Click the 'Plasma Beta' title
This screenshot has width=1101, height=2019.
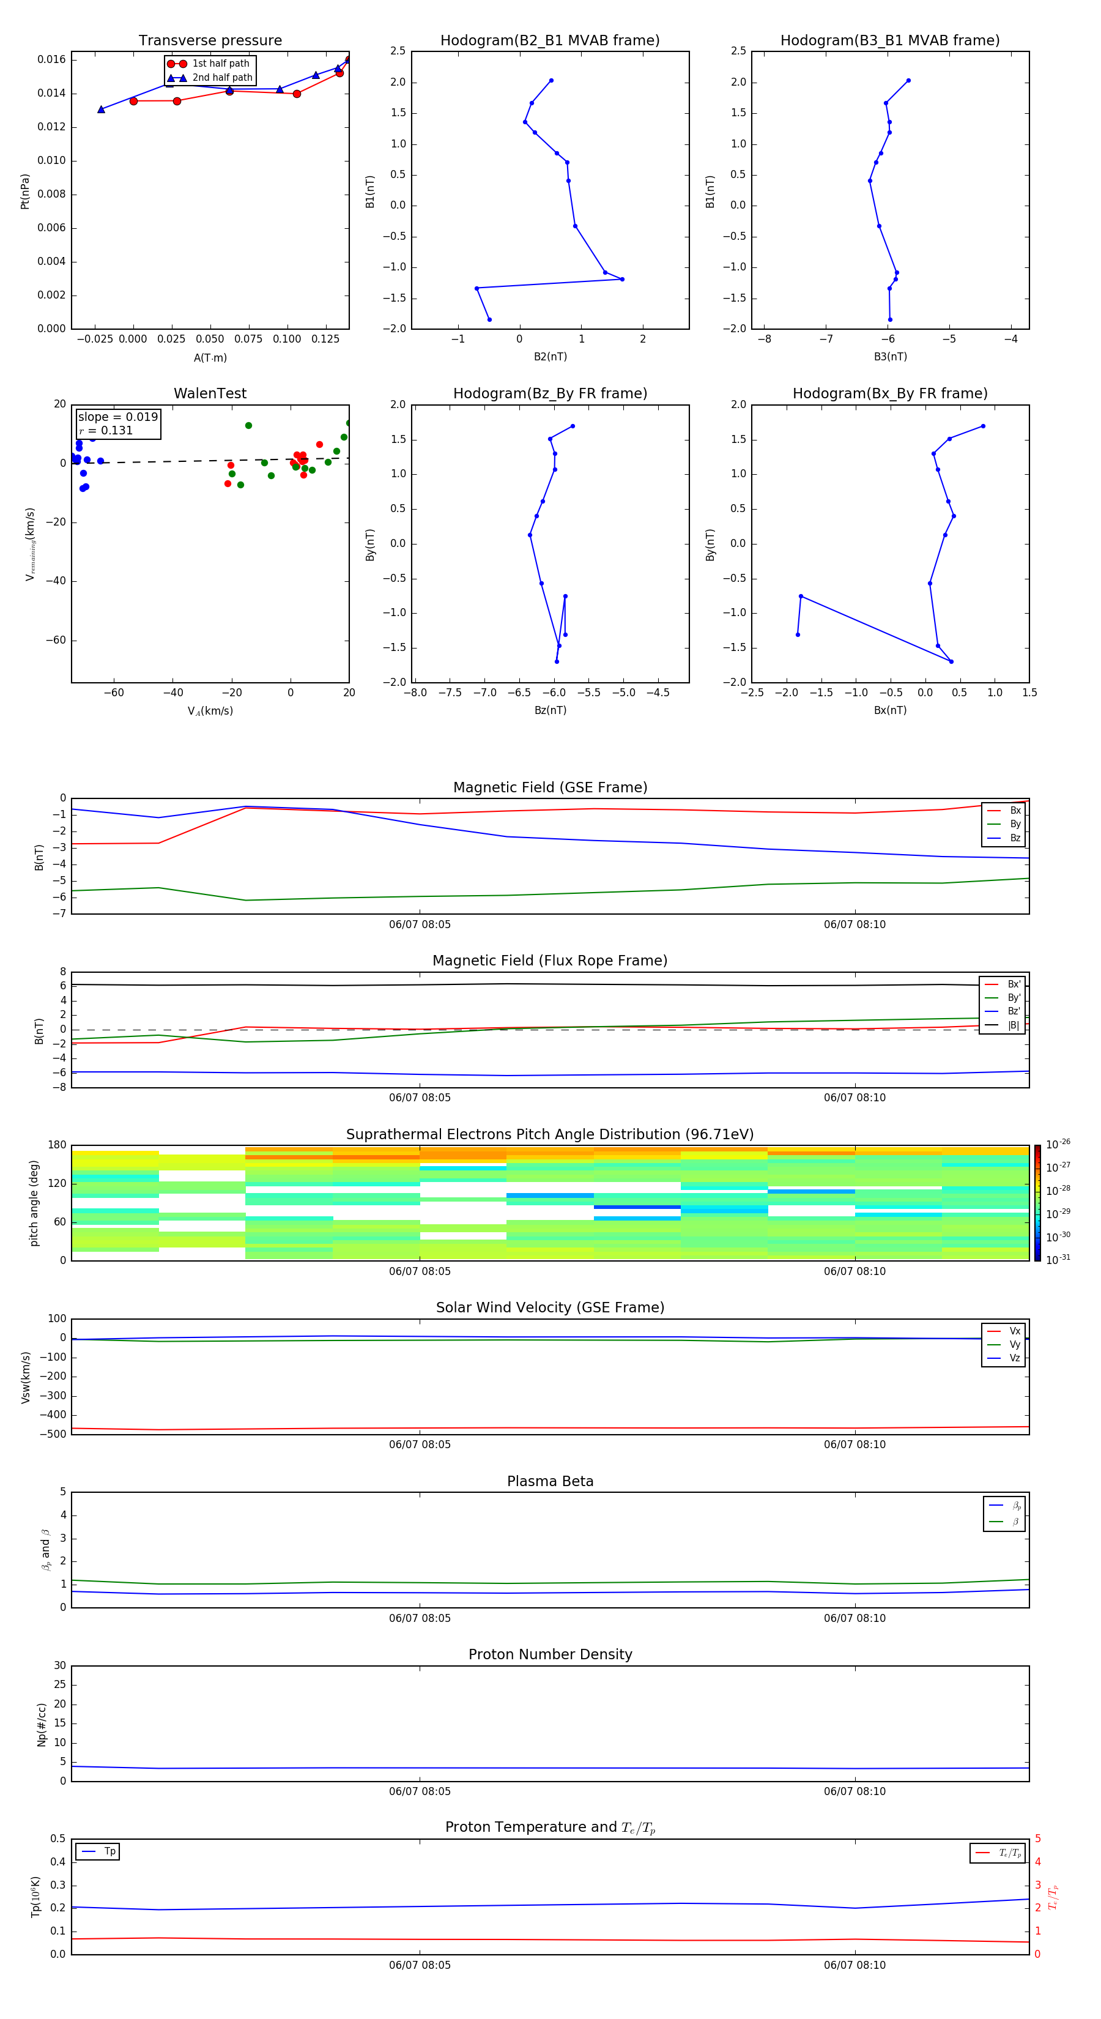click(550, 1481)
